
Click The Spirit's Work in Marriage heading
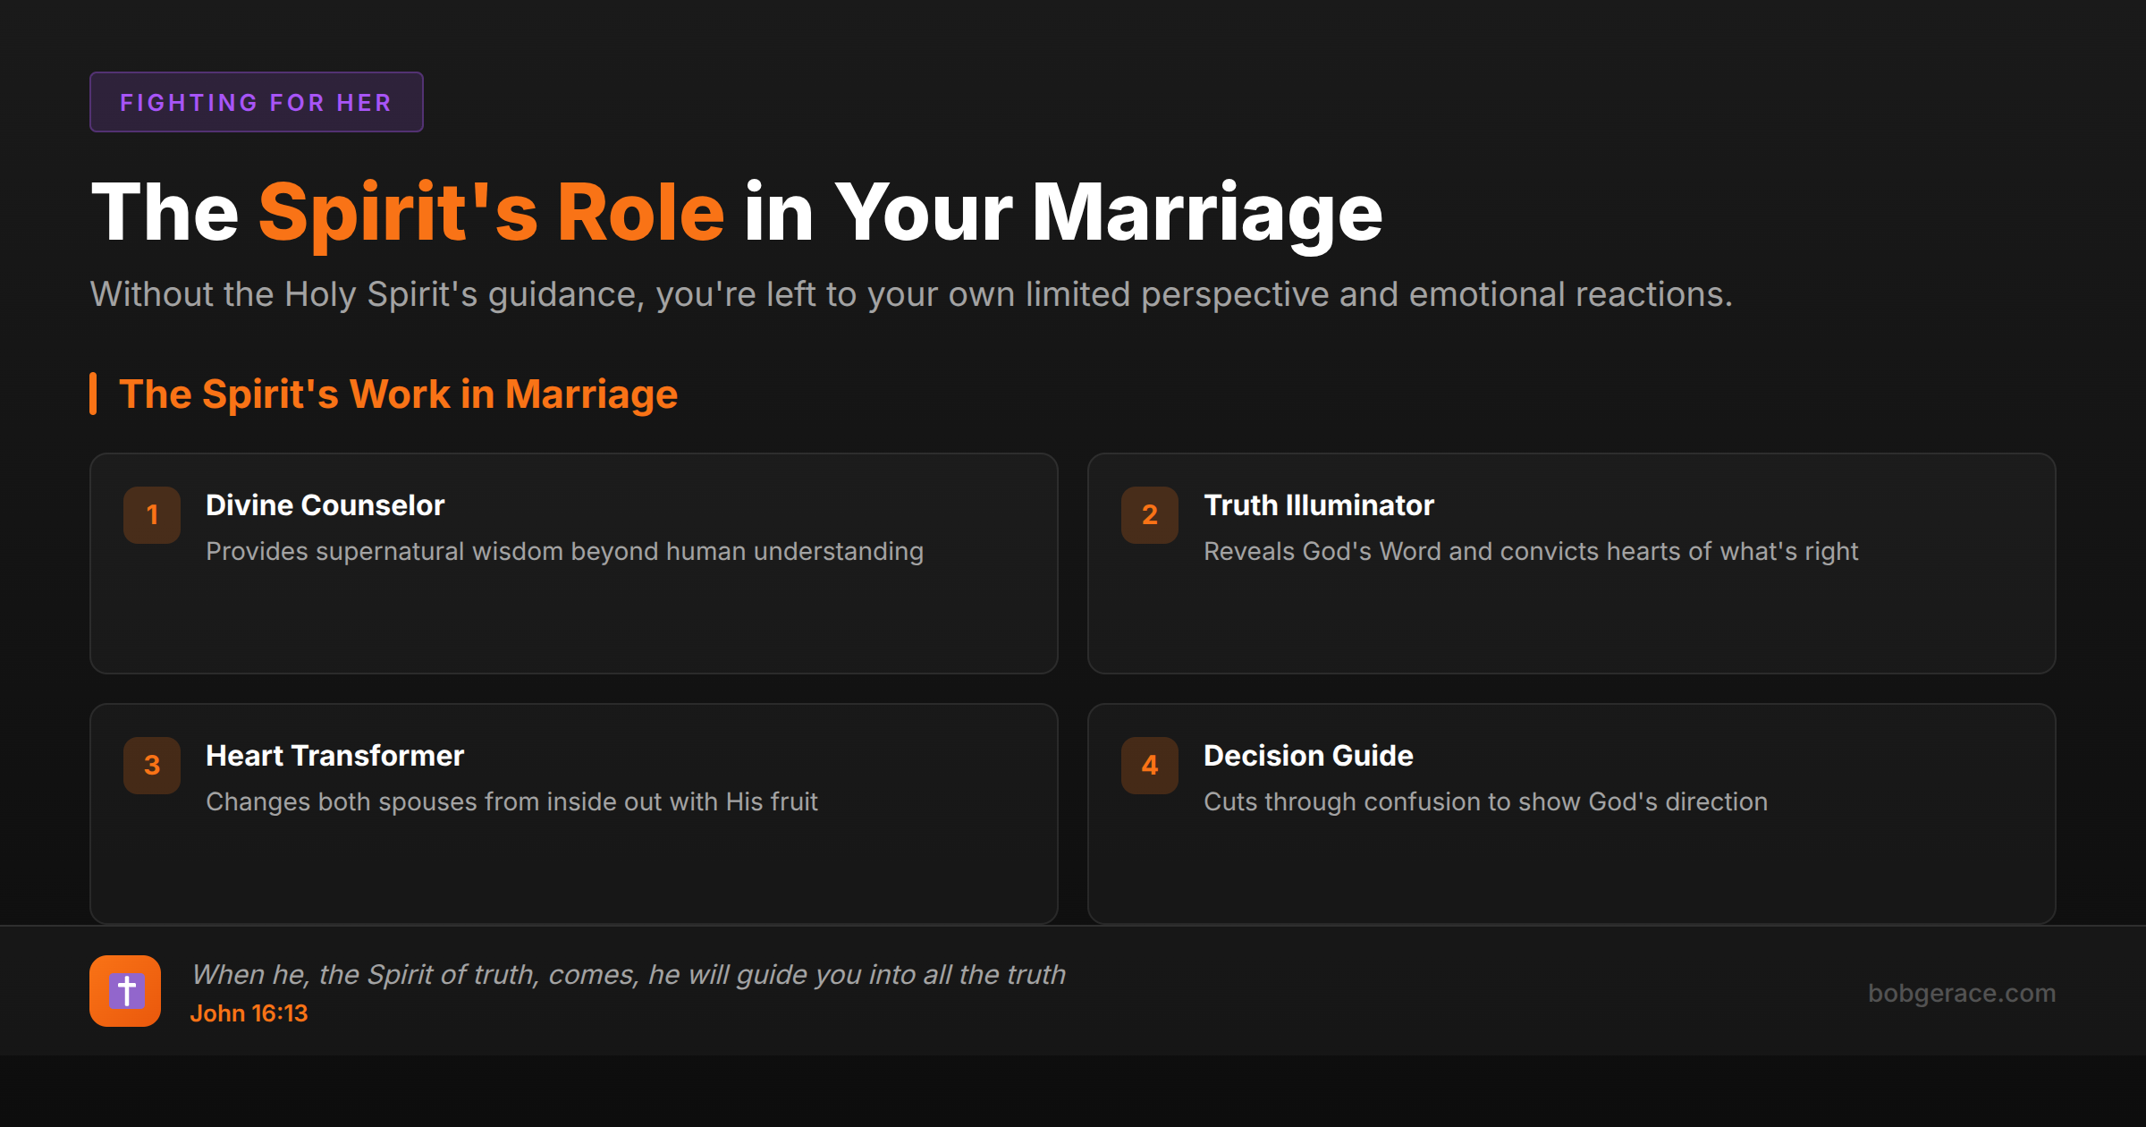pos(399,394)
